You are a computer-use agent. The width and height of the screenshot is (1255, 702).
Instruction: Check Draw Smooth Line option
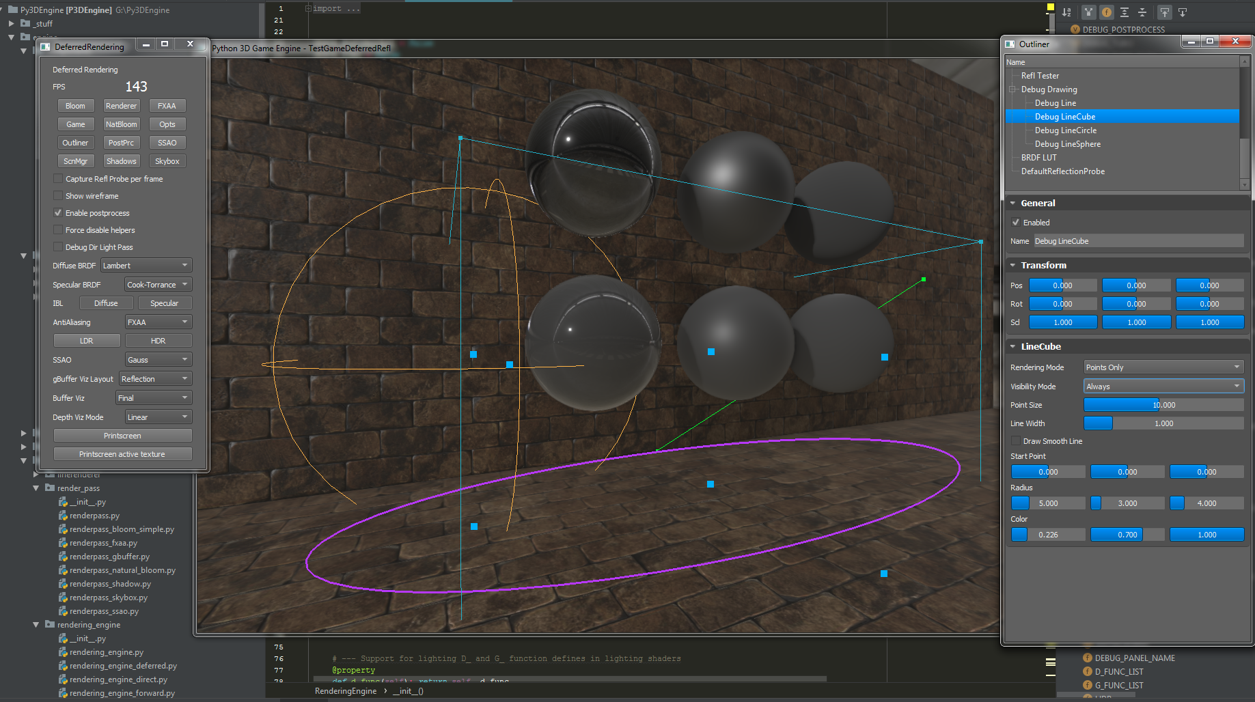[x=1016, y=440]
